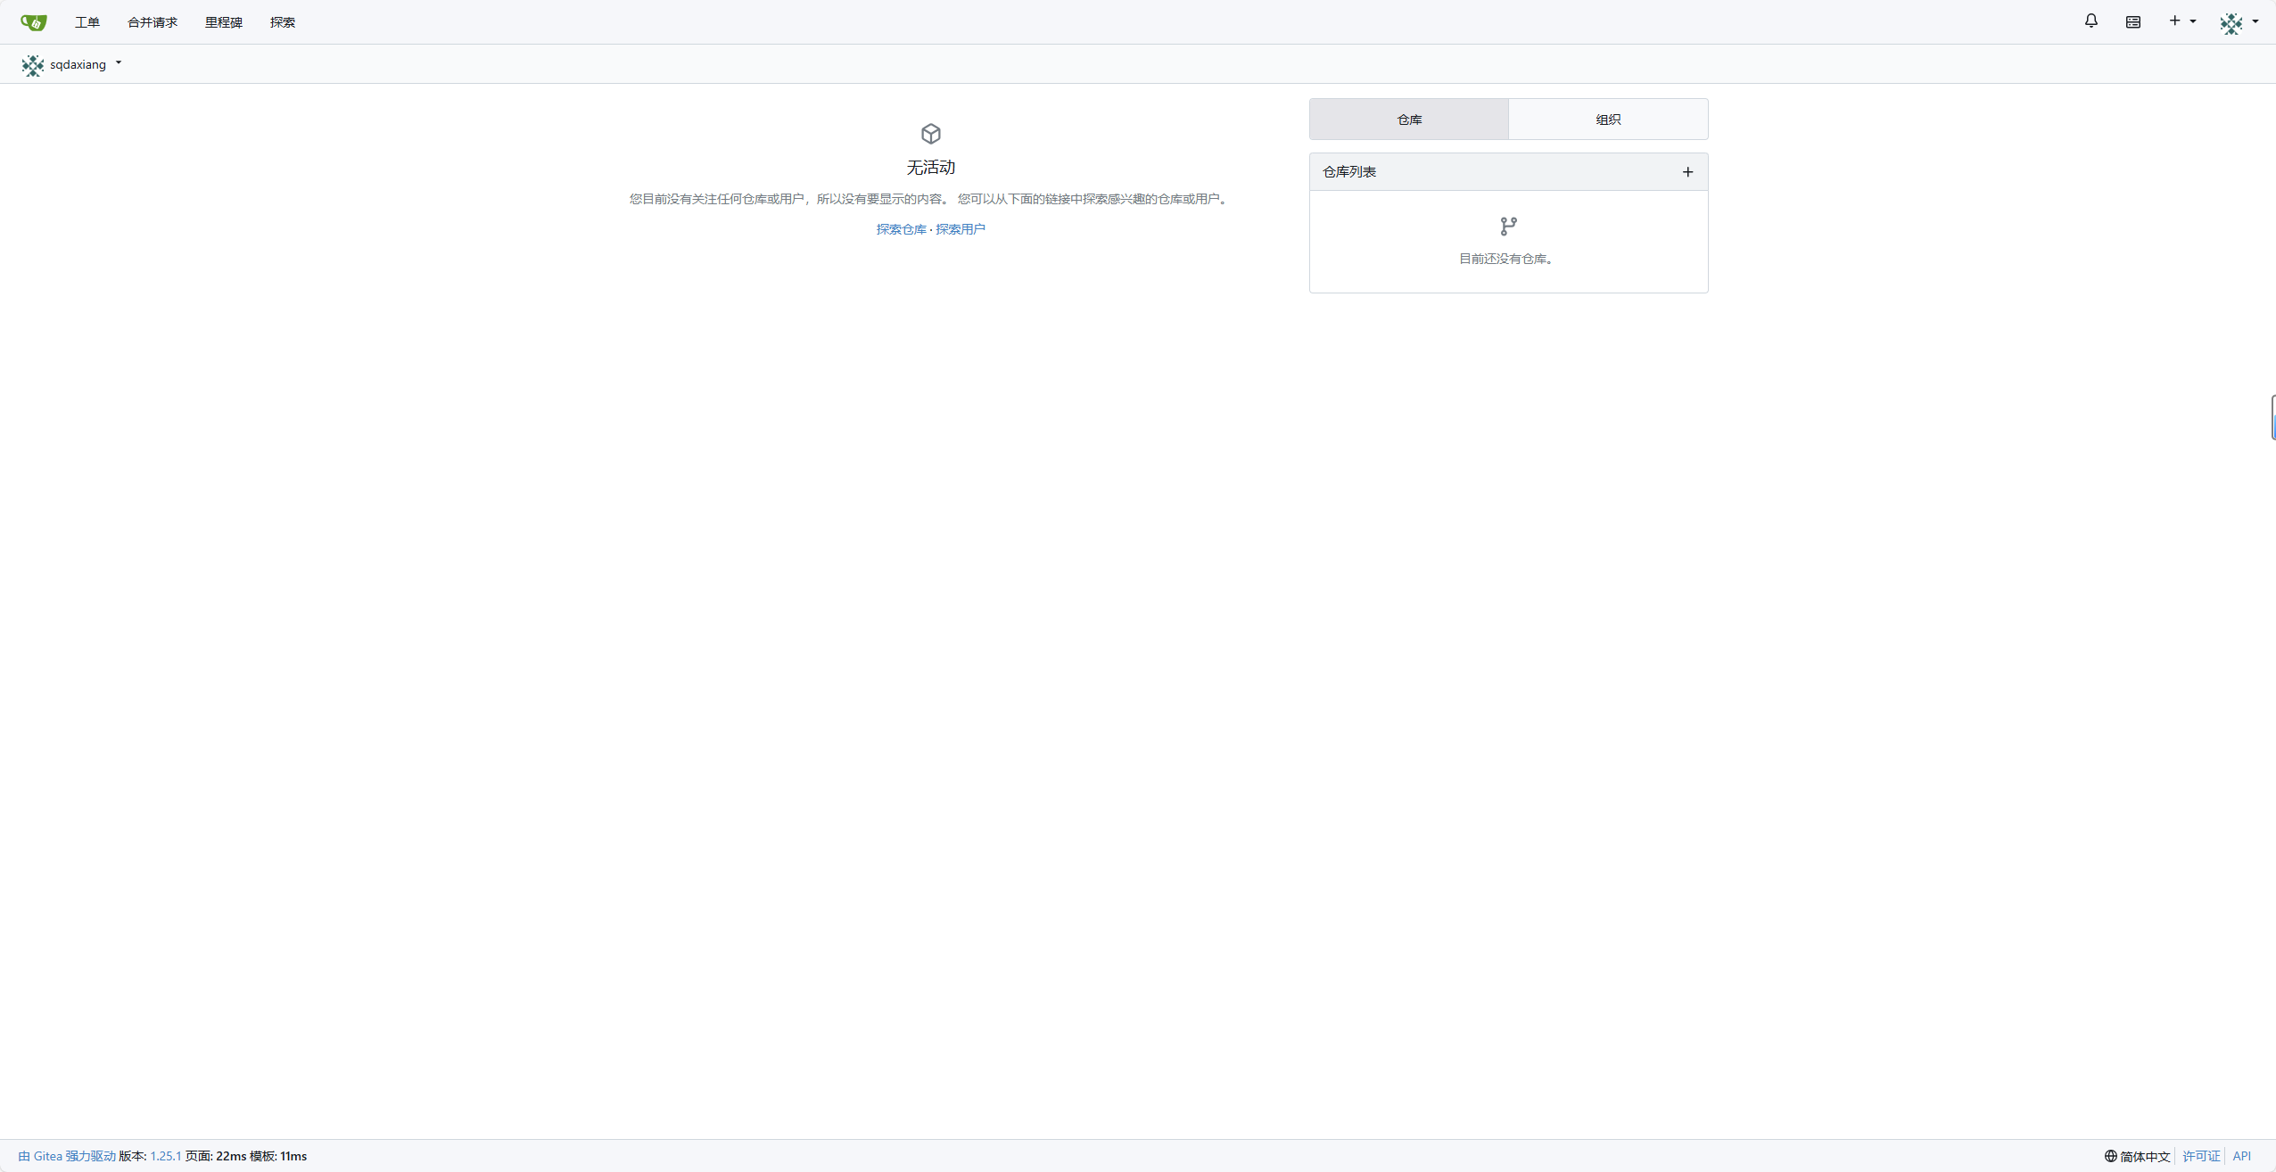
Task: Open the 许可证 footer link
Action: pos(2200,1156)
